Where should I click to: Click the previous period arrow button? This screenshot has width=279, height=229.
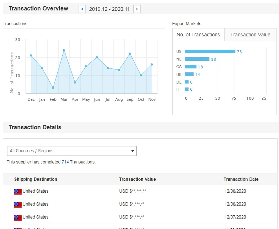(x=82, y=9)
